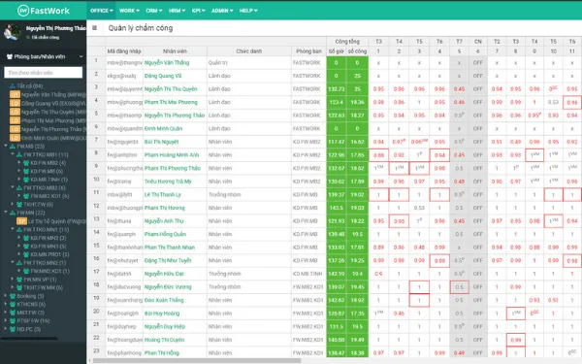582x364 pixels.
Task: Click the horizontal scrollbar under the table
Action: (x=197, y=360)
